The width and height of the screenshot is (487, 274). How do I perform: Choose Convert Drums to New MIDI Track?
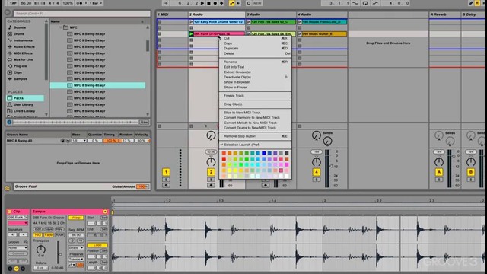coord(255,128)
